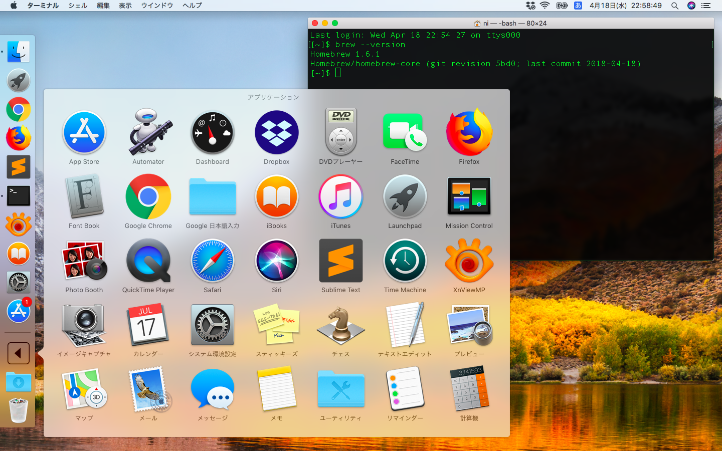The height and width of the screenshot is (451, 722).
Task: Open the ユーティリティ folder
Action: [340, 389]
